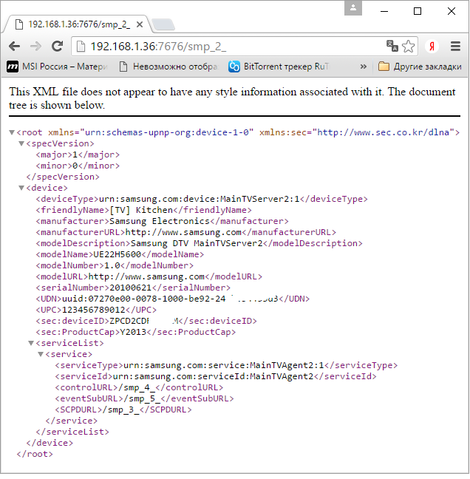
Task: Click the closing /service tag
Action: click(x=72, y=421)
